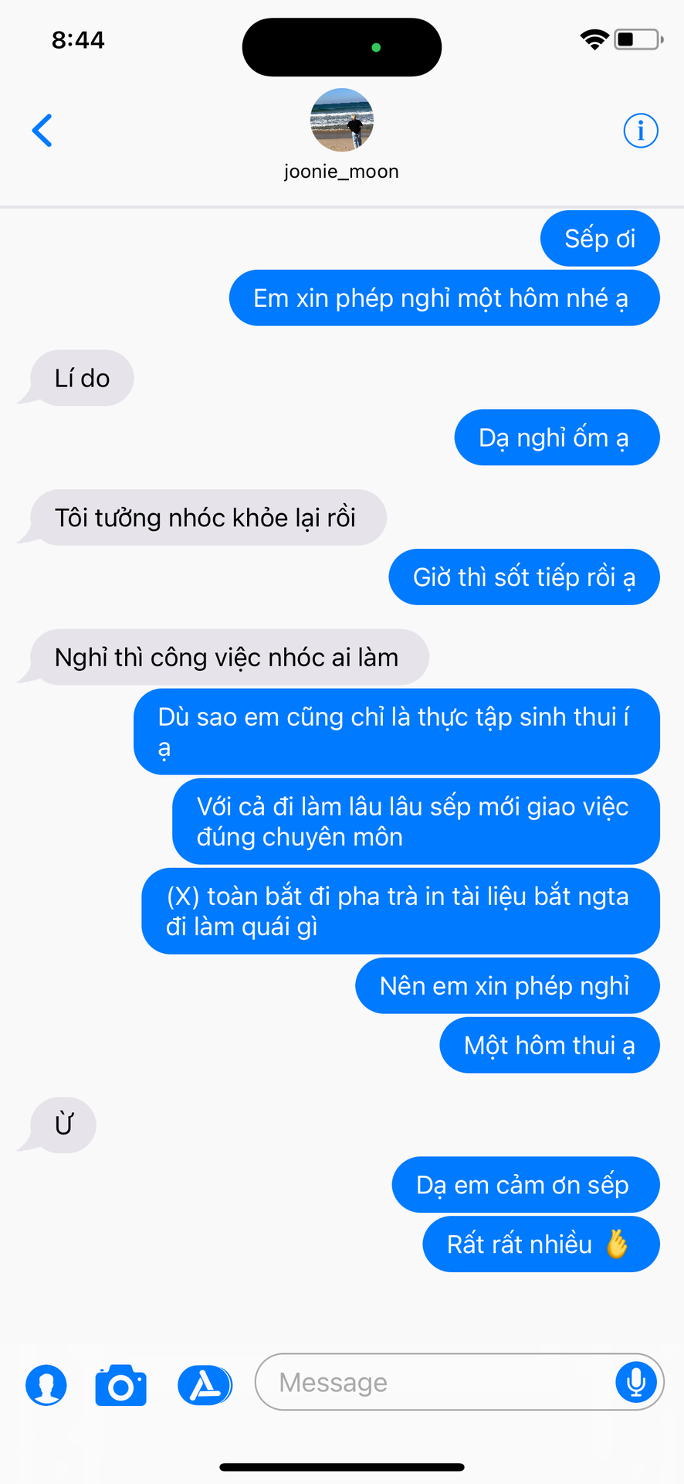This screenshot has width=684, height=1484.
Task: Select the "Sếp ơi" message bubble
Action: click(600, 239)
